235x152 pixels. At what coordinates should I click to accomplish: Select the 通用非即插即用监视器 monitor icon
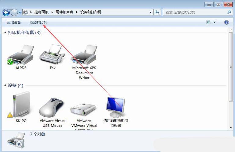point(115,107)
